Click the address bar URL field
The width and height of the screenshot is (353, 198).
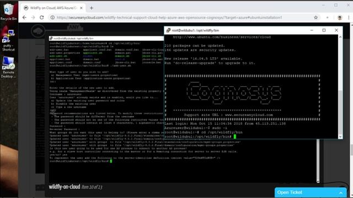click(x=169, y=18)
